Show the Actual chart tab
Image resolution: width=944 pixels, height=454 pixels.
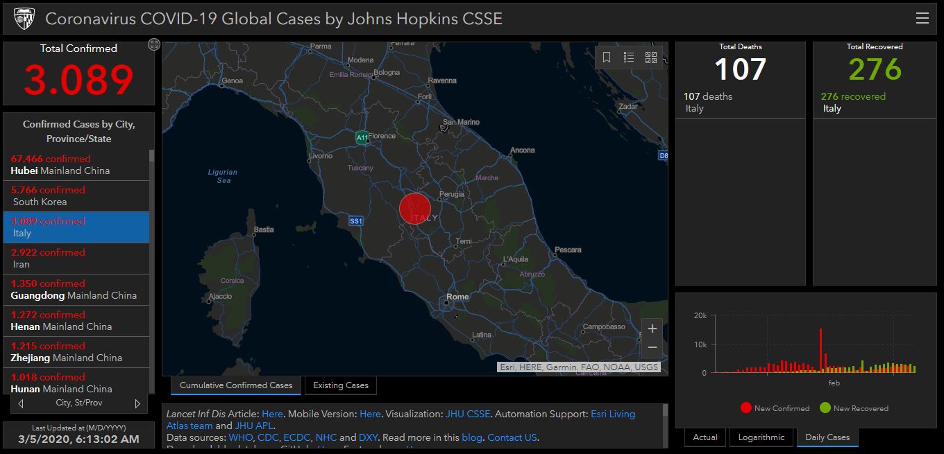pyautogui.click(x=705, y=437)
